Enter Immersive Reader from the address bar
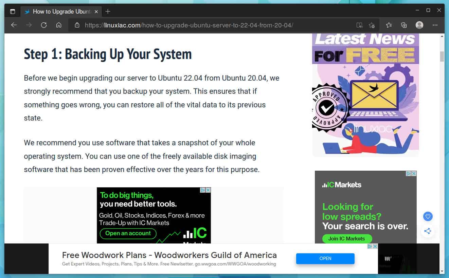Screen dimensions: 449x278 (359, 25)
